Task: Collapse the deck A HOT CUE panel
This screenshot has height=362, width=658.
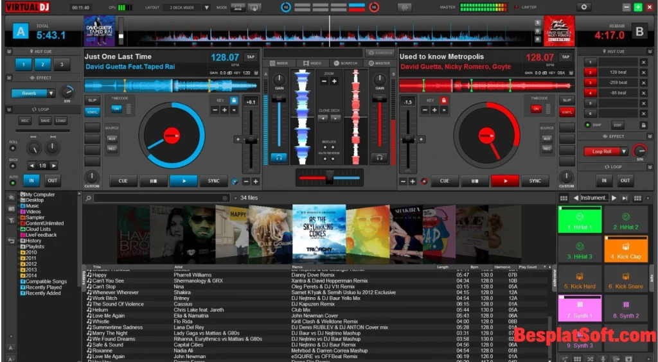Action: point(9,51)
